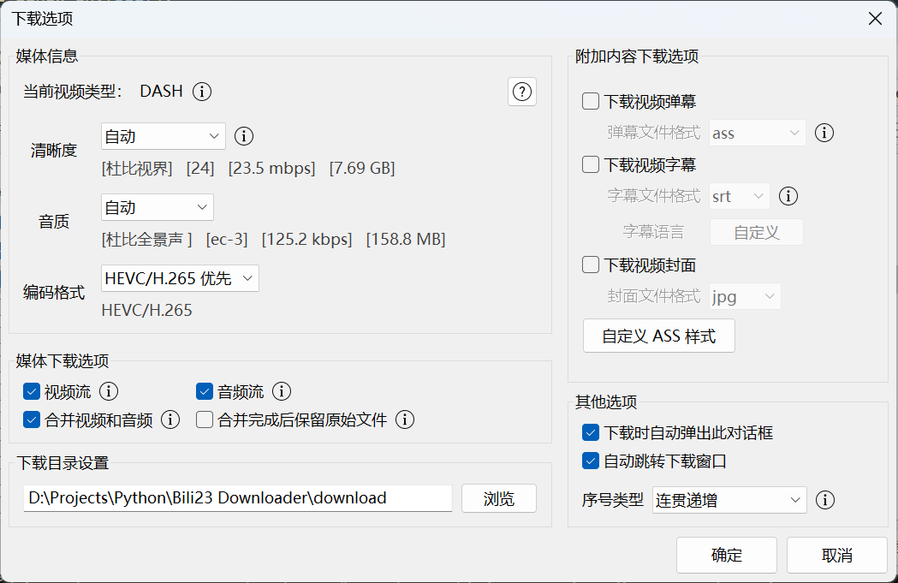Image resolution: width=898 pixels, height=583 pixels.
Task: Expand the 编码格式 HEVC/H.265 dropdown
Action: (179, 278)
